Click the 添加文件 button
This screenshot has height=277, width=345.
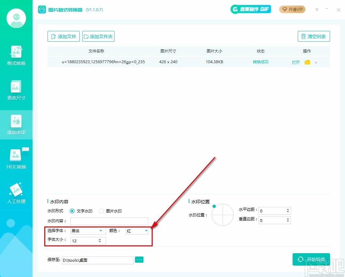click(63, 36)
